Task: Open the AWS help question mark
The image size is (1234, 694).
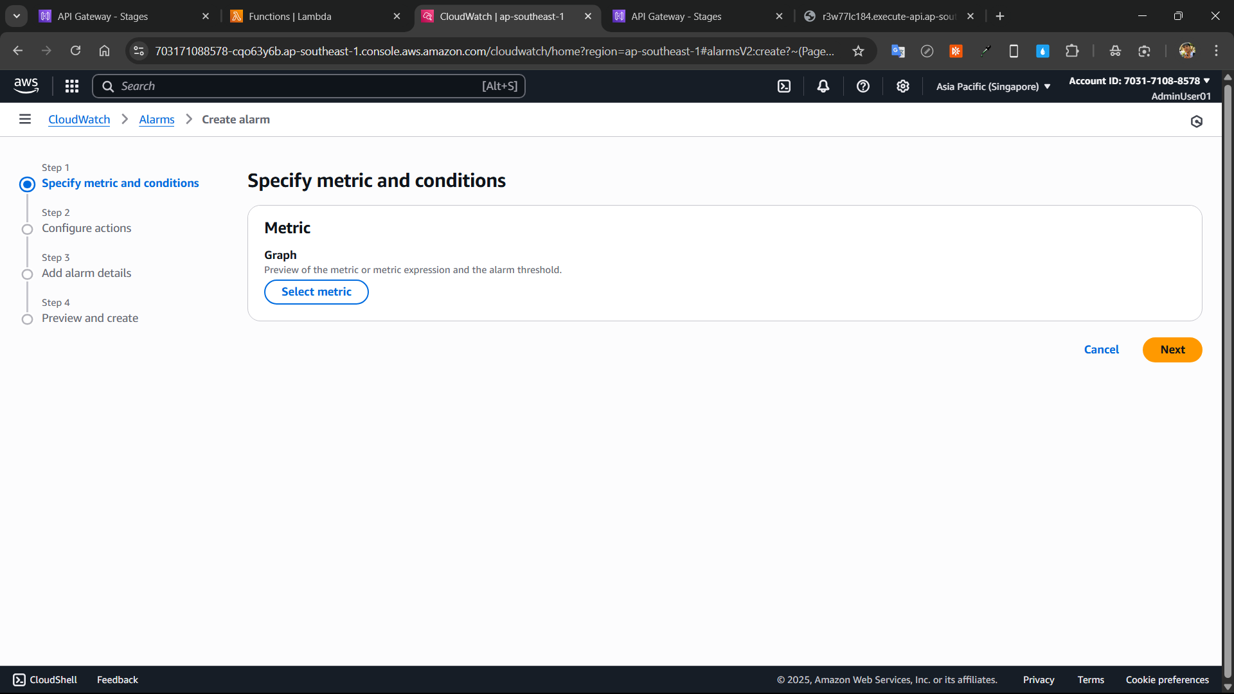Action: (x=863, y=86)
